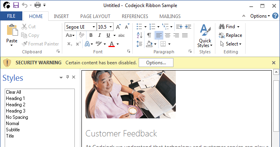Switch to the REFERENCES tab
Viewport: 280px width, 147px height.
click(135, 16)
